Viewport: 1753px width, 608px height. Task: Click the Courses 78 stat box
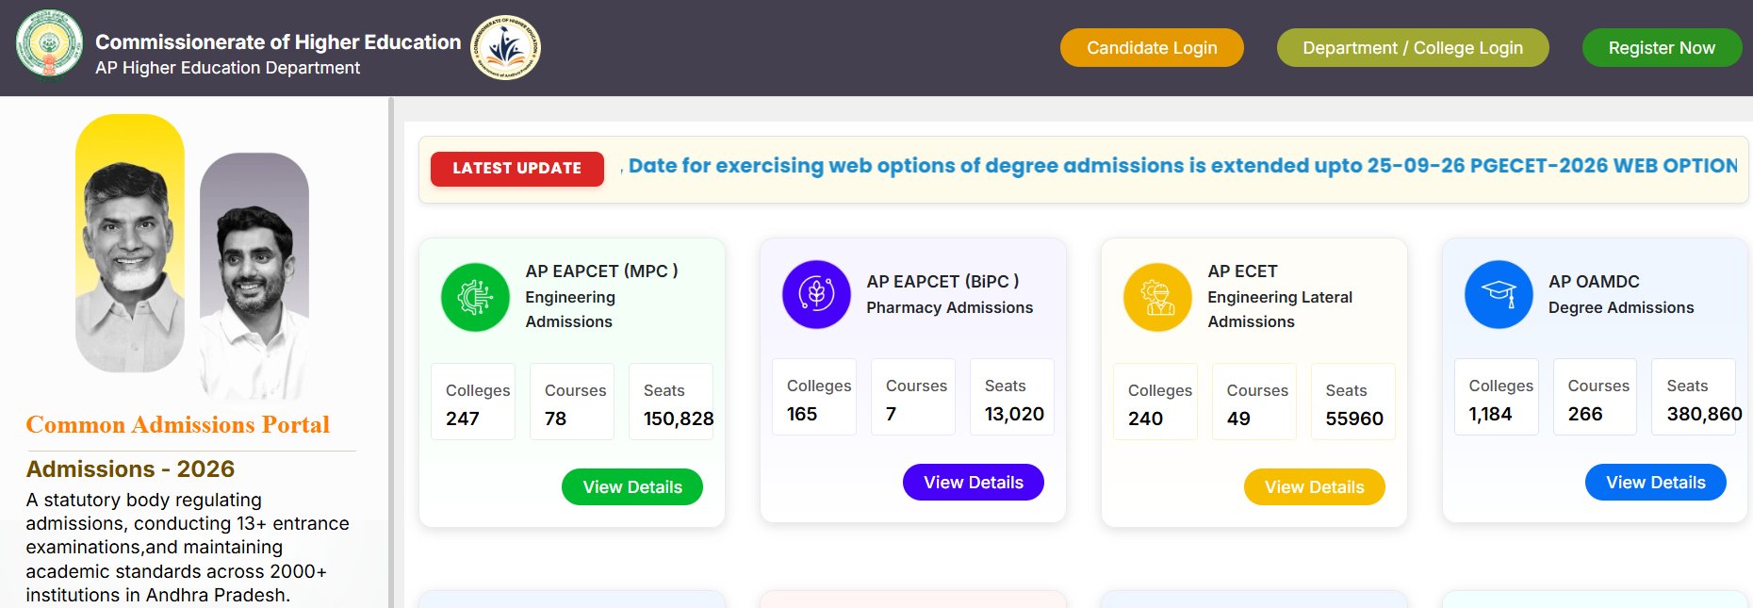click(x=572, y=402)
